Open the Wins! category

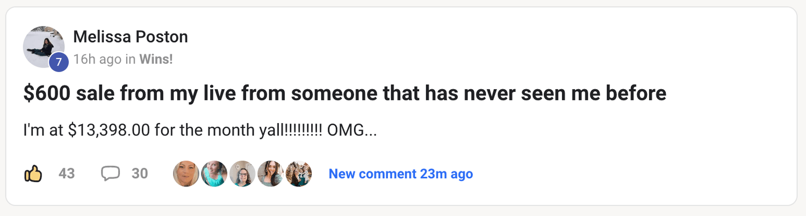156,59
